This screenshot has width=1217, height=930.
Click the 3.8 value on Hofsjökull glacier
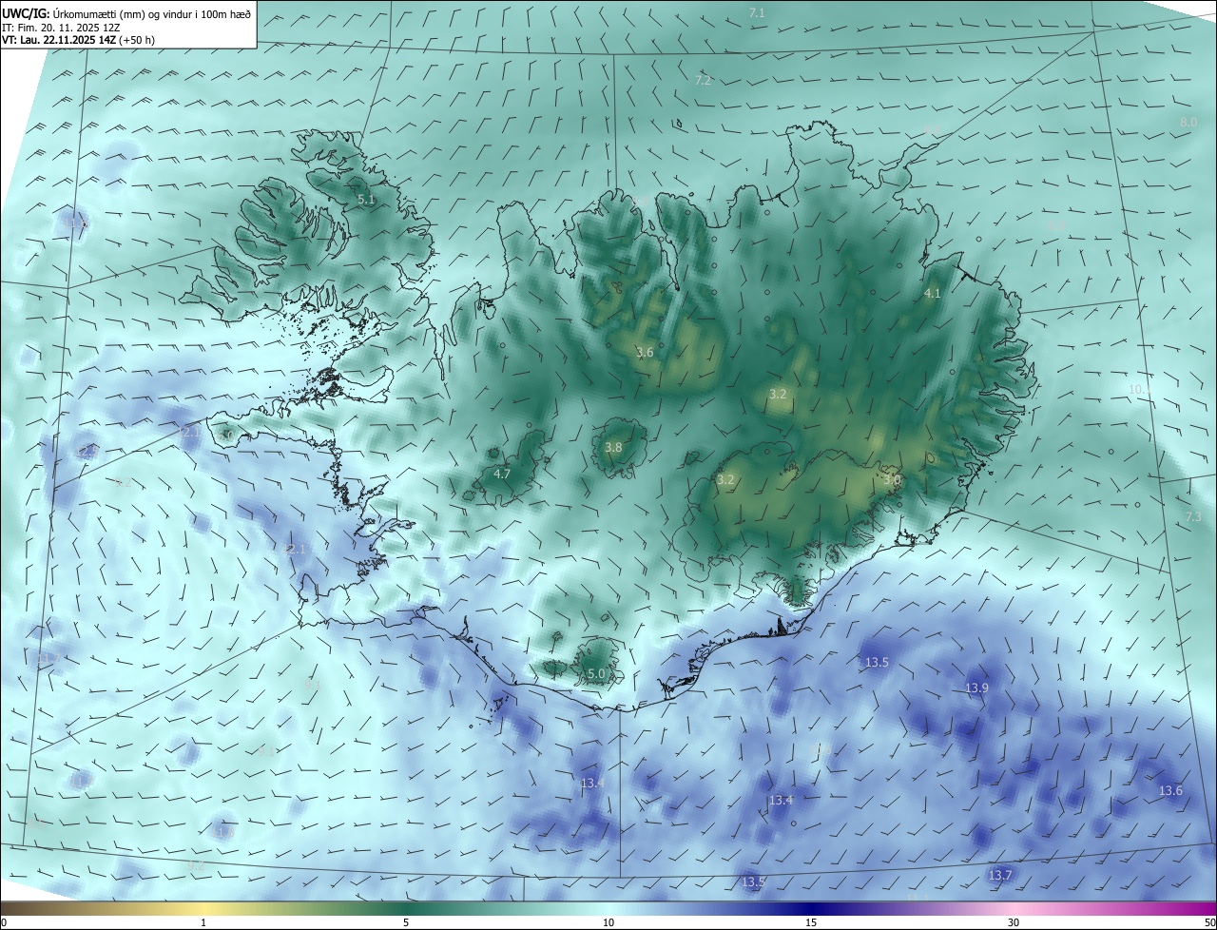point(613,447)
